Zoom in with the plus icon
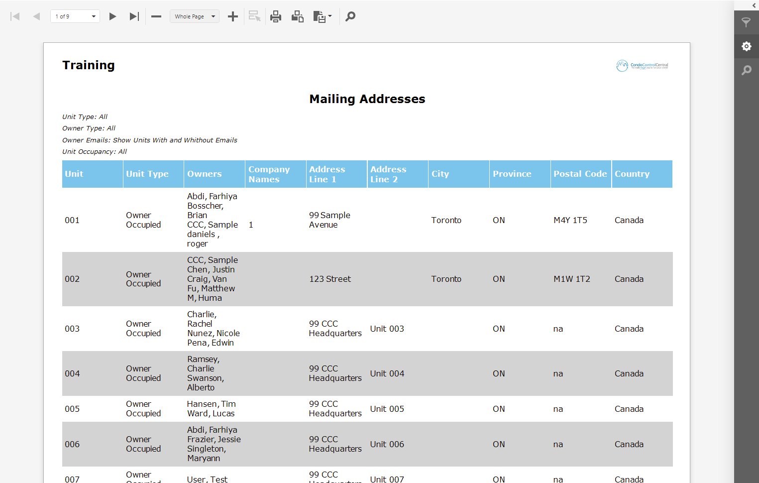The height and width of the screenshot is (483, 759). coord(232,16)
